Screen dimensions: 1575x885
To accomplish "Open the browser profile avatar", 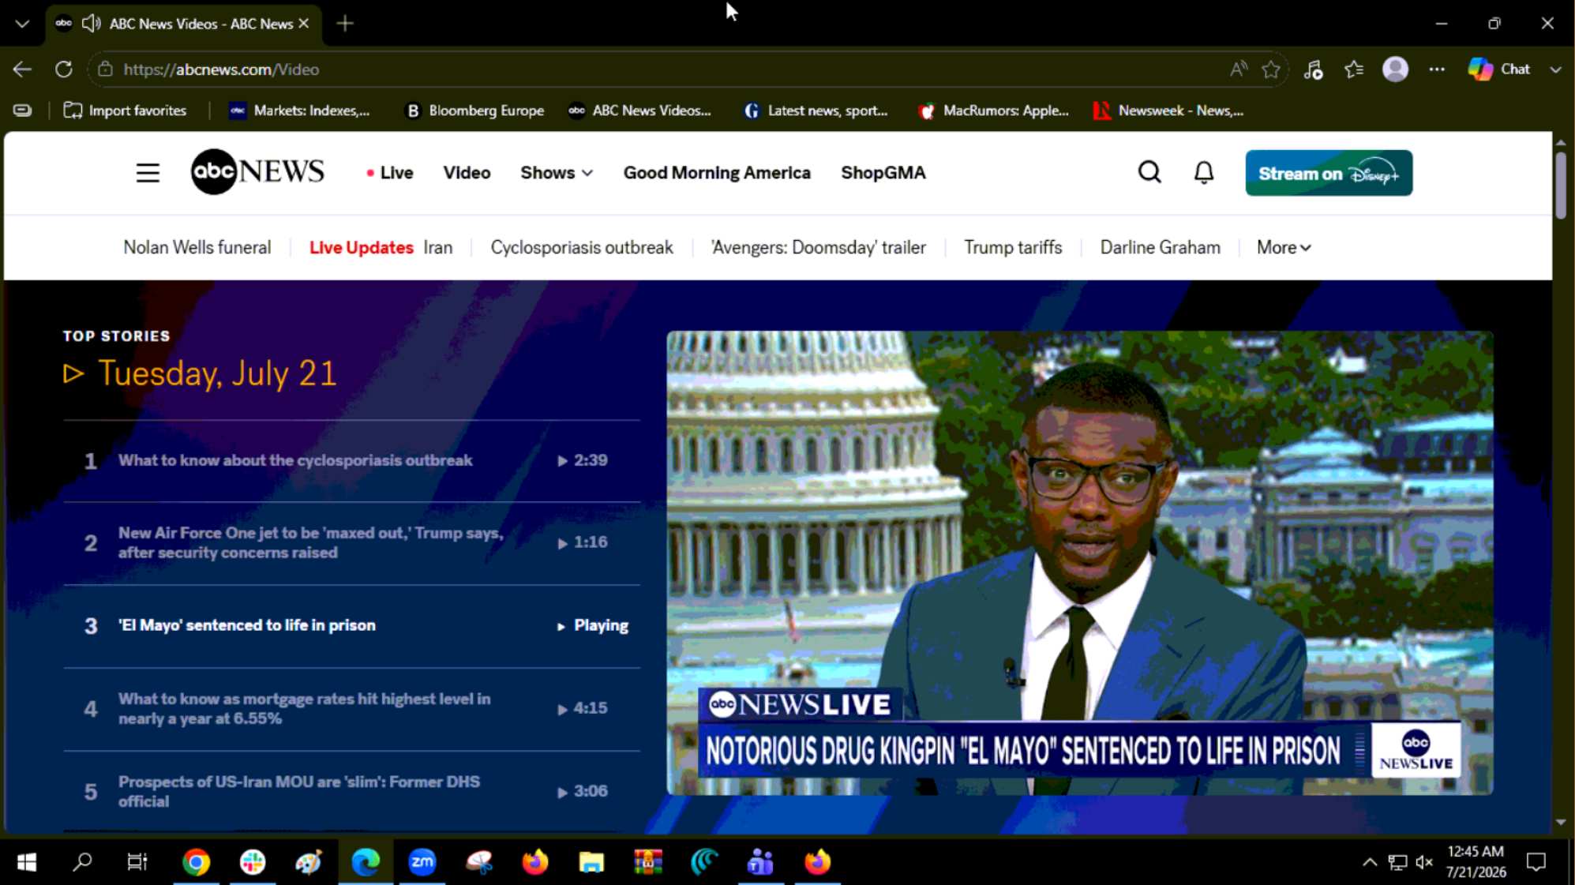I will pos(1395,69).
